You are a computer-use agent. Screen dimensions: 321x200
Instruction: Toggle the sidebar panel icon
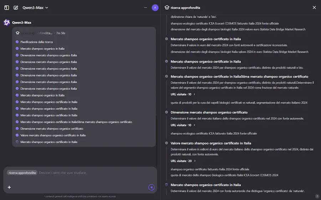click(6, 7)
